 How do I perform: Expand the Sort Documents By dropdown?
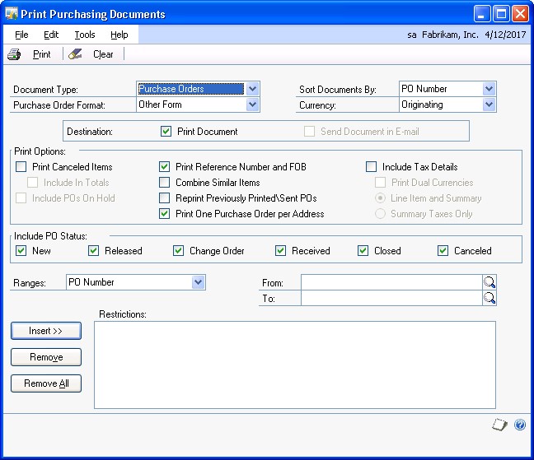coord(489,89)
